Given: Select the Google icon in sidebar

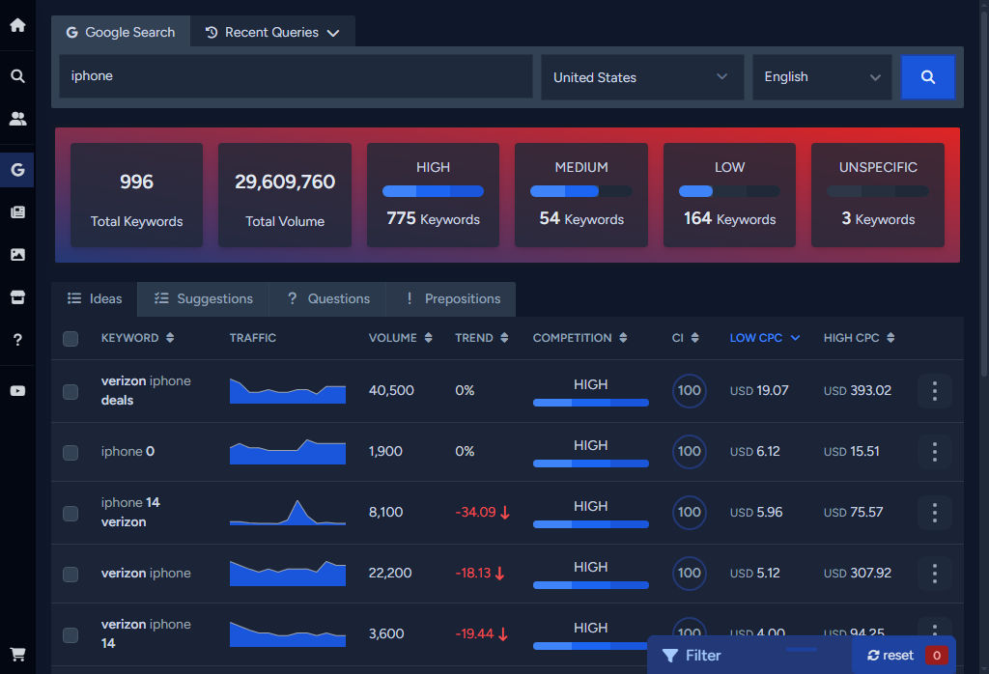Looking at the screenshot, I should click(17, 170).
